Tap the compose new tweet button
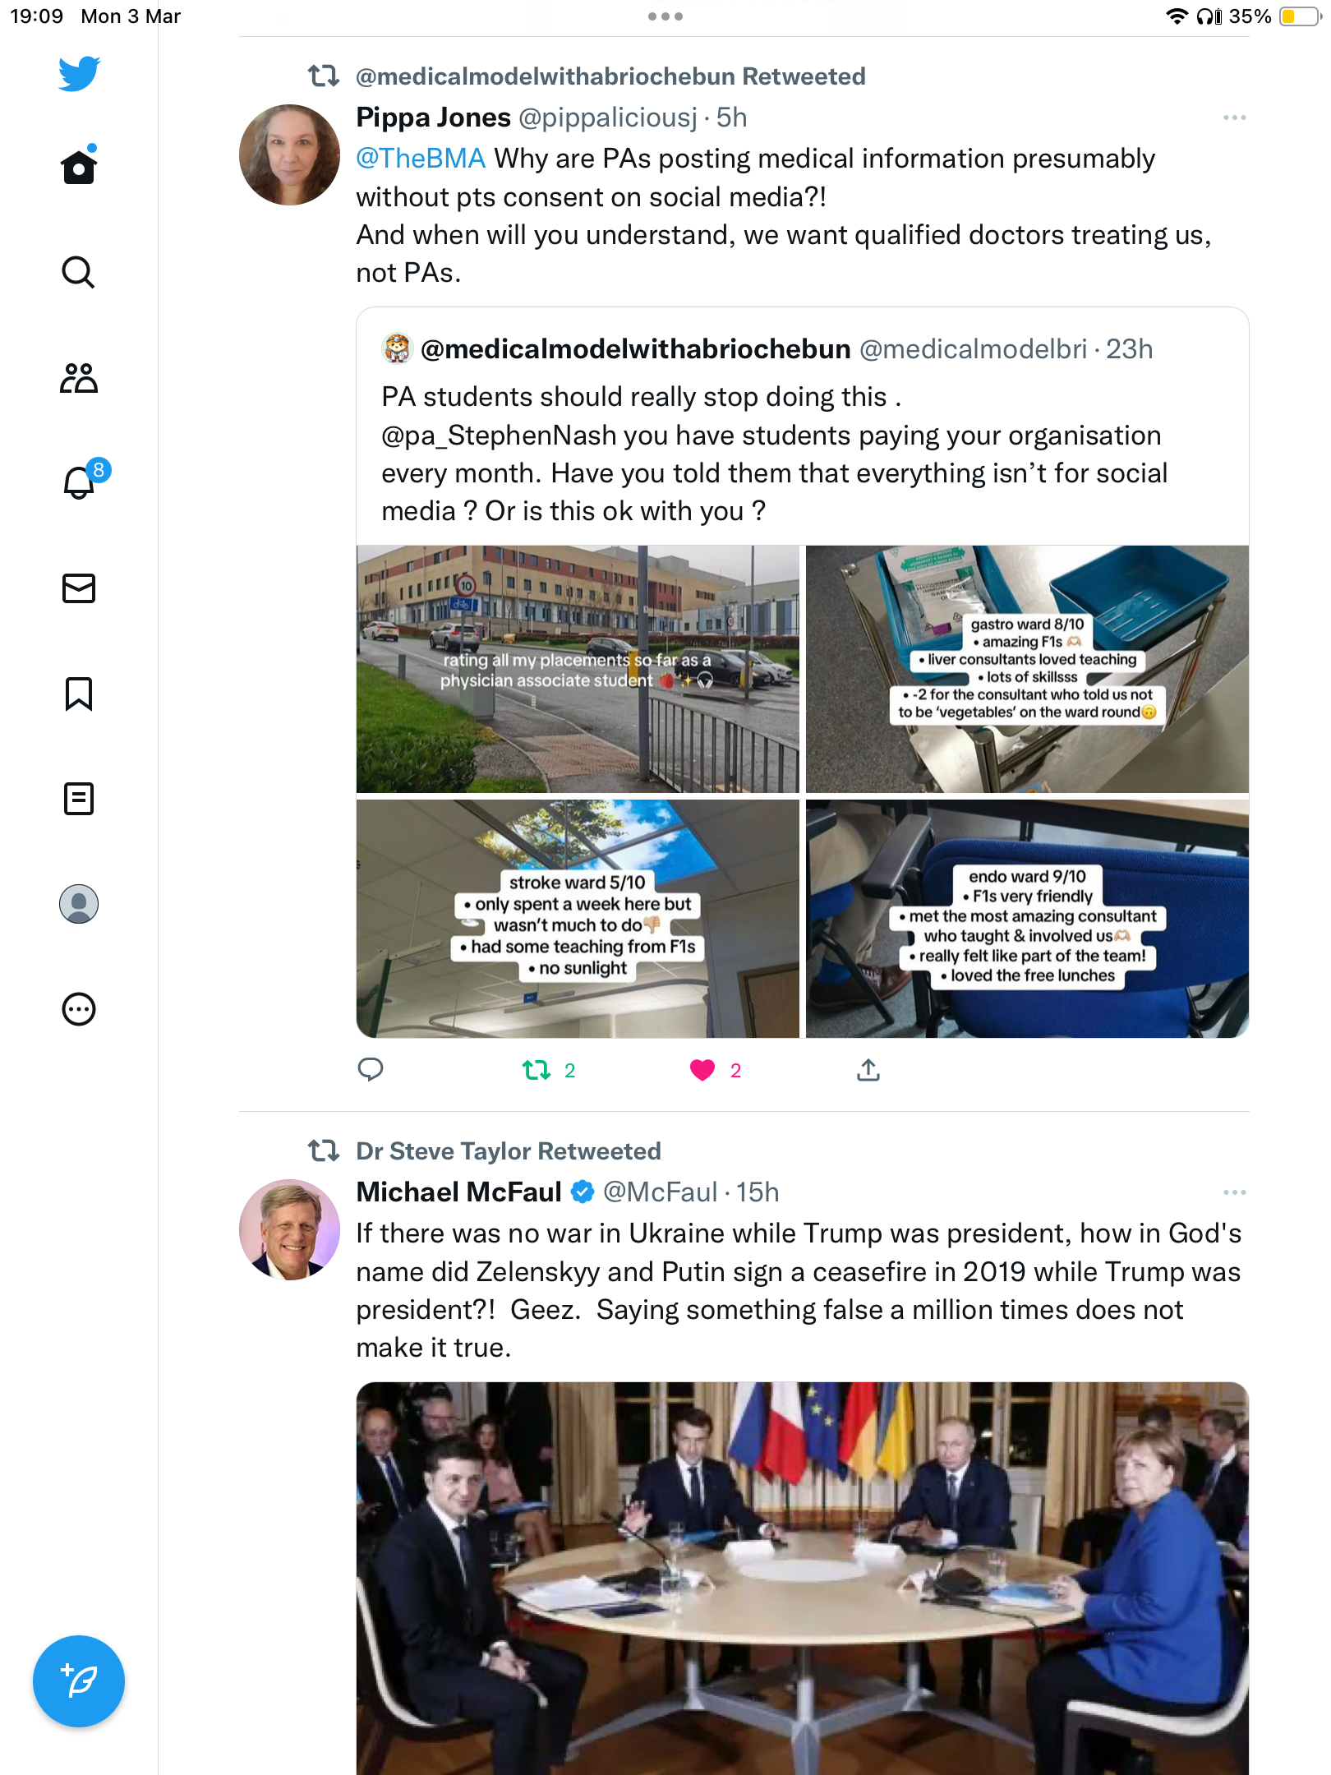This screenshot has width=1331, height=1775. point(79,1681)
